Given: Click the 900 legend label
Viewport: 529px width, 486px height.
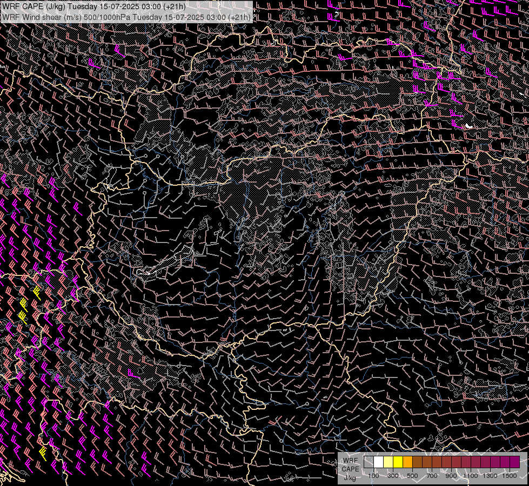Looking at the screenshot, I should pyautogui.click(x=451, y=476).
